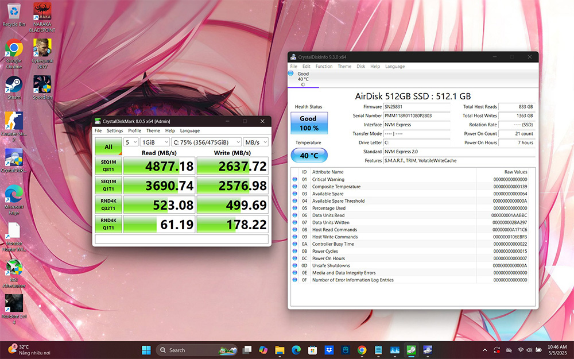Open the Cyberpunk 2077 desktop shortcut
The width and height of the screenshot is (574, 359).
click(42, 54)
